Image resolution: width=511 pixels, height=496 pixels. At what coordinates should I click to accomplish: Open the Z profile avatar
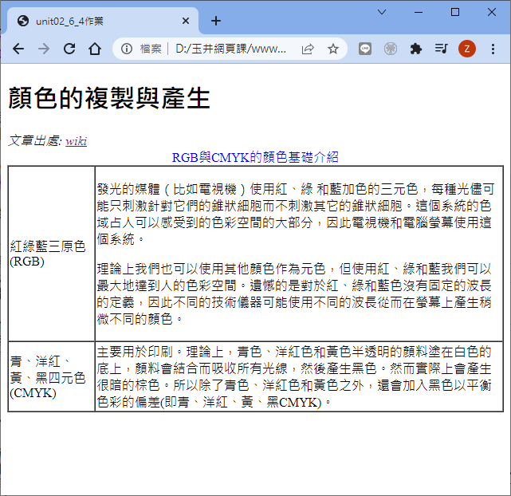click(467, 49)
